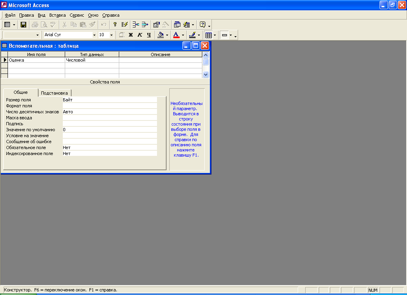Click the Описание cell of the Оценка row
Viewport: 407px width, 295px height.
click(x=161, y=60)
